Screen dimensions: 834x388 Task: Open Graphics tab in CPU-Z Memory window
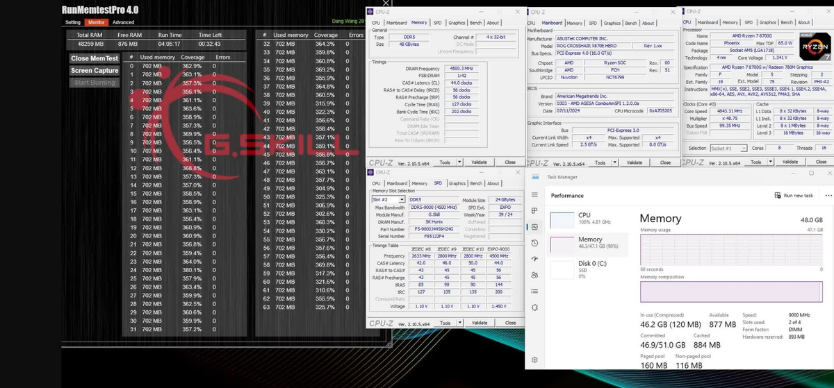(x=456, y=23)
